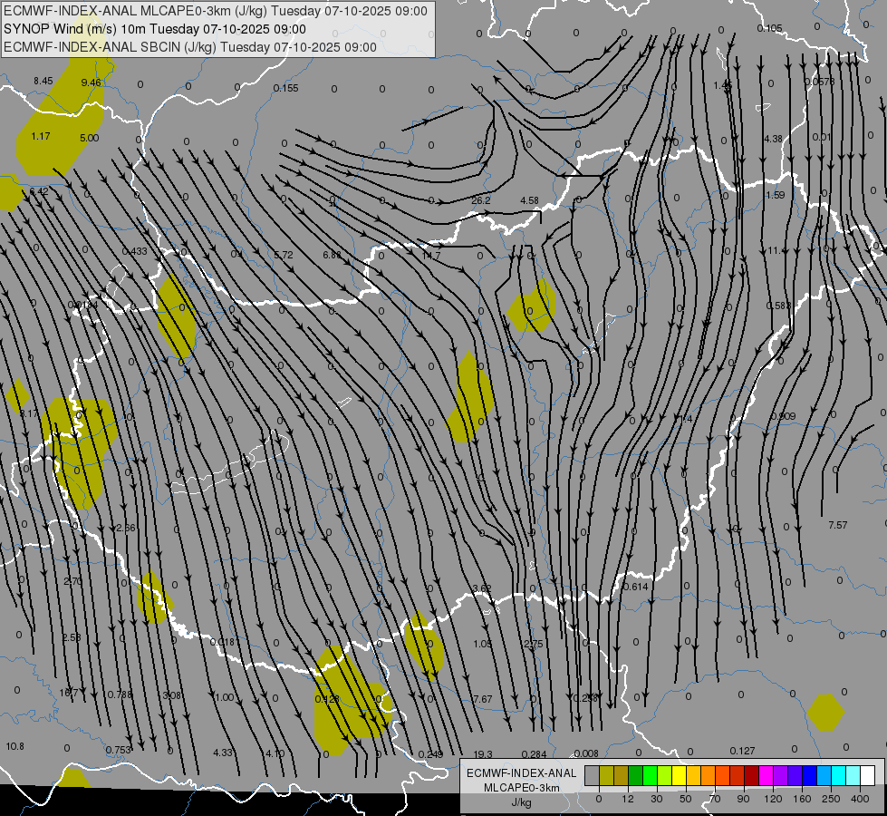
Task: Click the gray swatch at legend start
Action: click(592, 775)
